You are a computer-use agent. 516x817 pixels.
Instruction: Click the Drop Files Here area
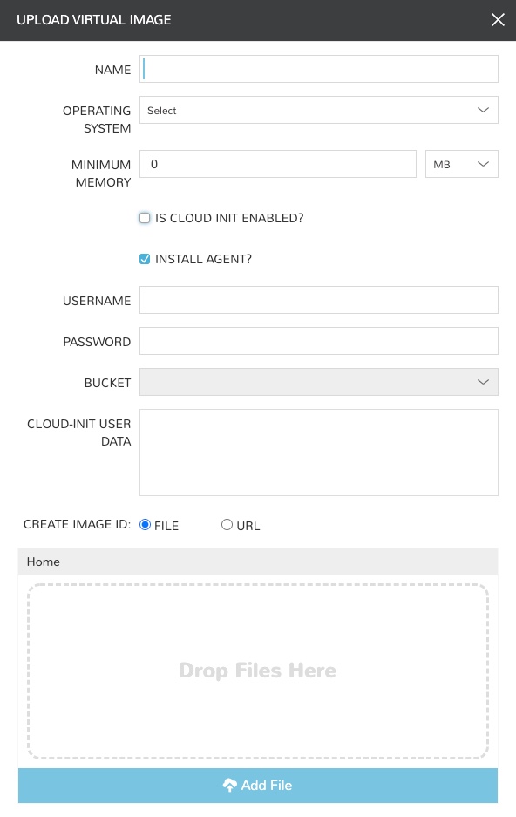tap(257, 671)
